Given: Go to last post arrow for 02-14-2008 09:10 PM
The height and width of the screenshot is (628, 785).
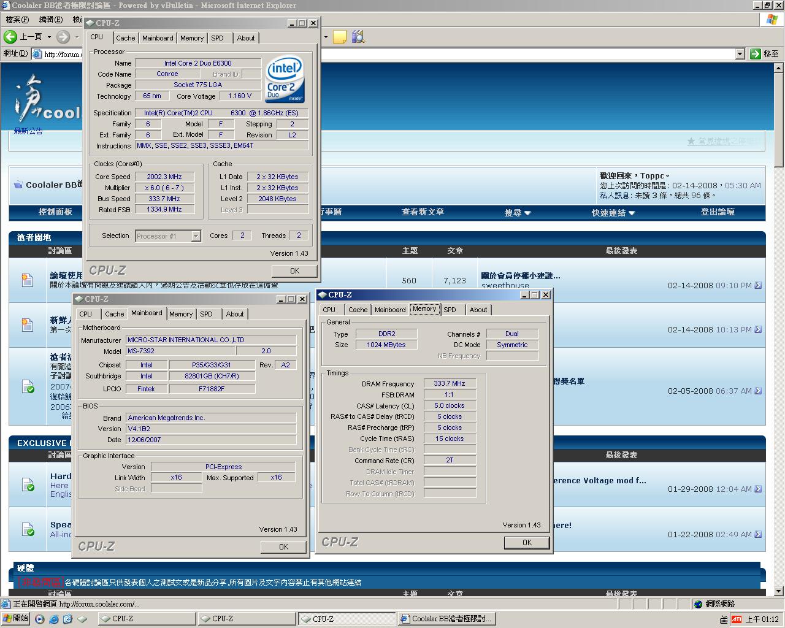Looking at the screenshot, I should click(x=758, y=285).
